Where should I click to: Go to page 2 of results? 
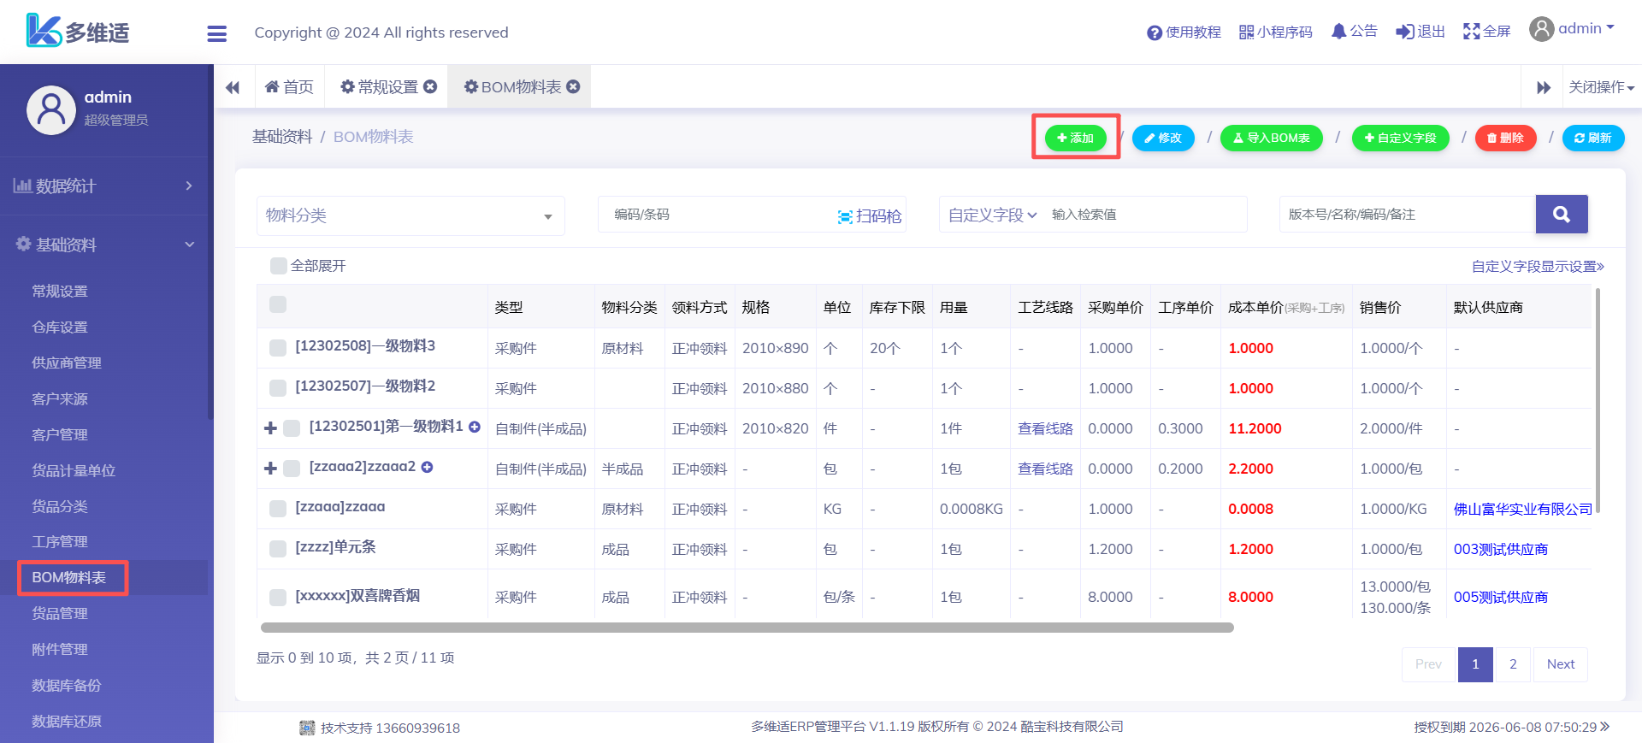pyautogui.click(x=1513, y=664)
